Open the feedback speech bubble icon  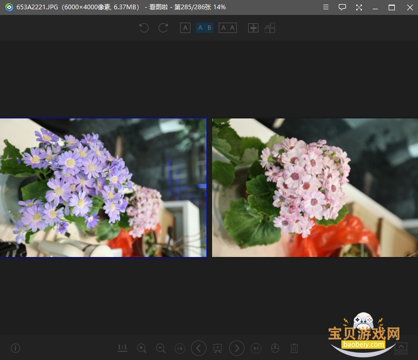coord(342,7)
